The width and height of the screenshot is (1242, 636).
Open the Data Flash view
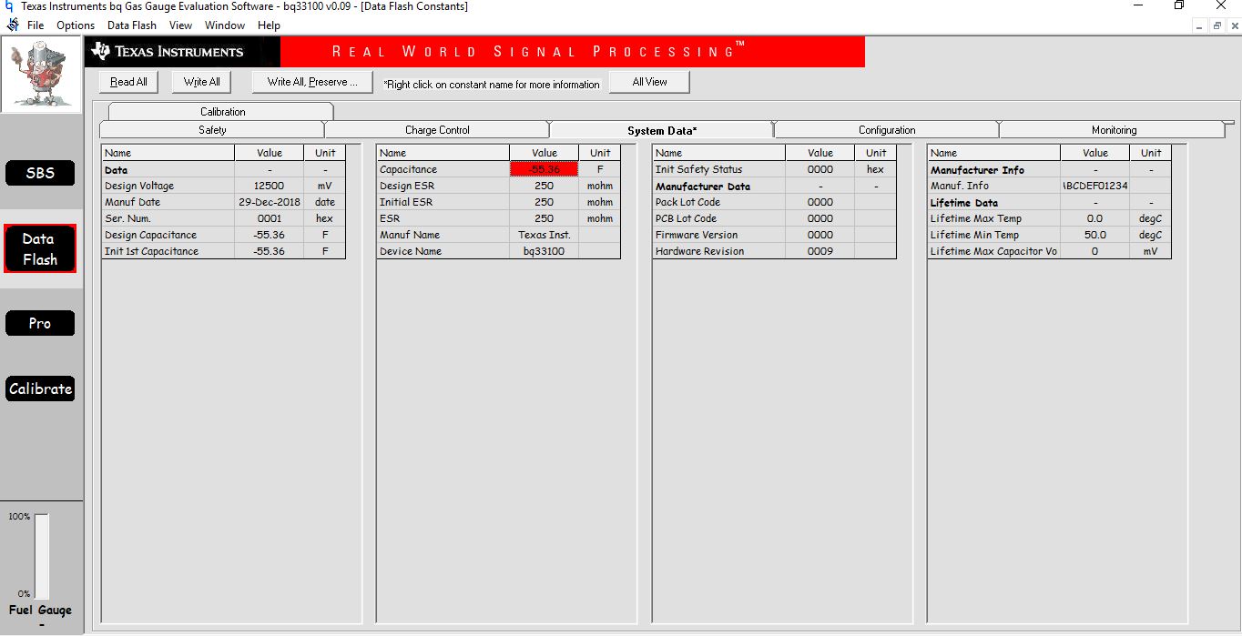(x=39, y=249)
